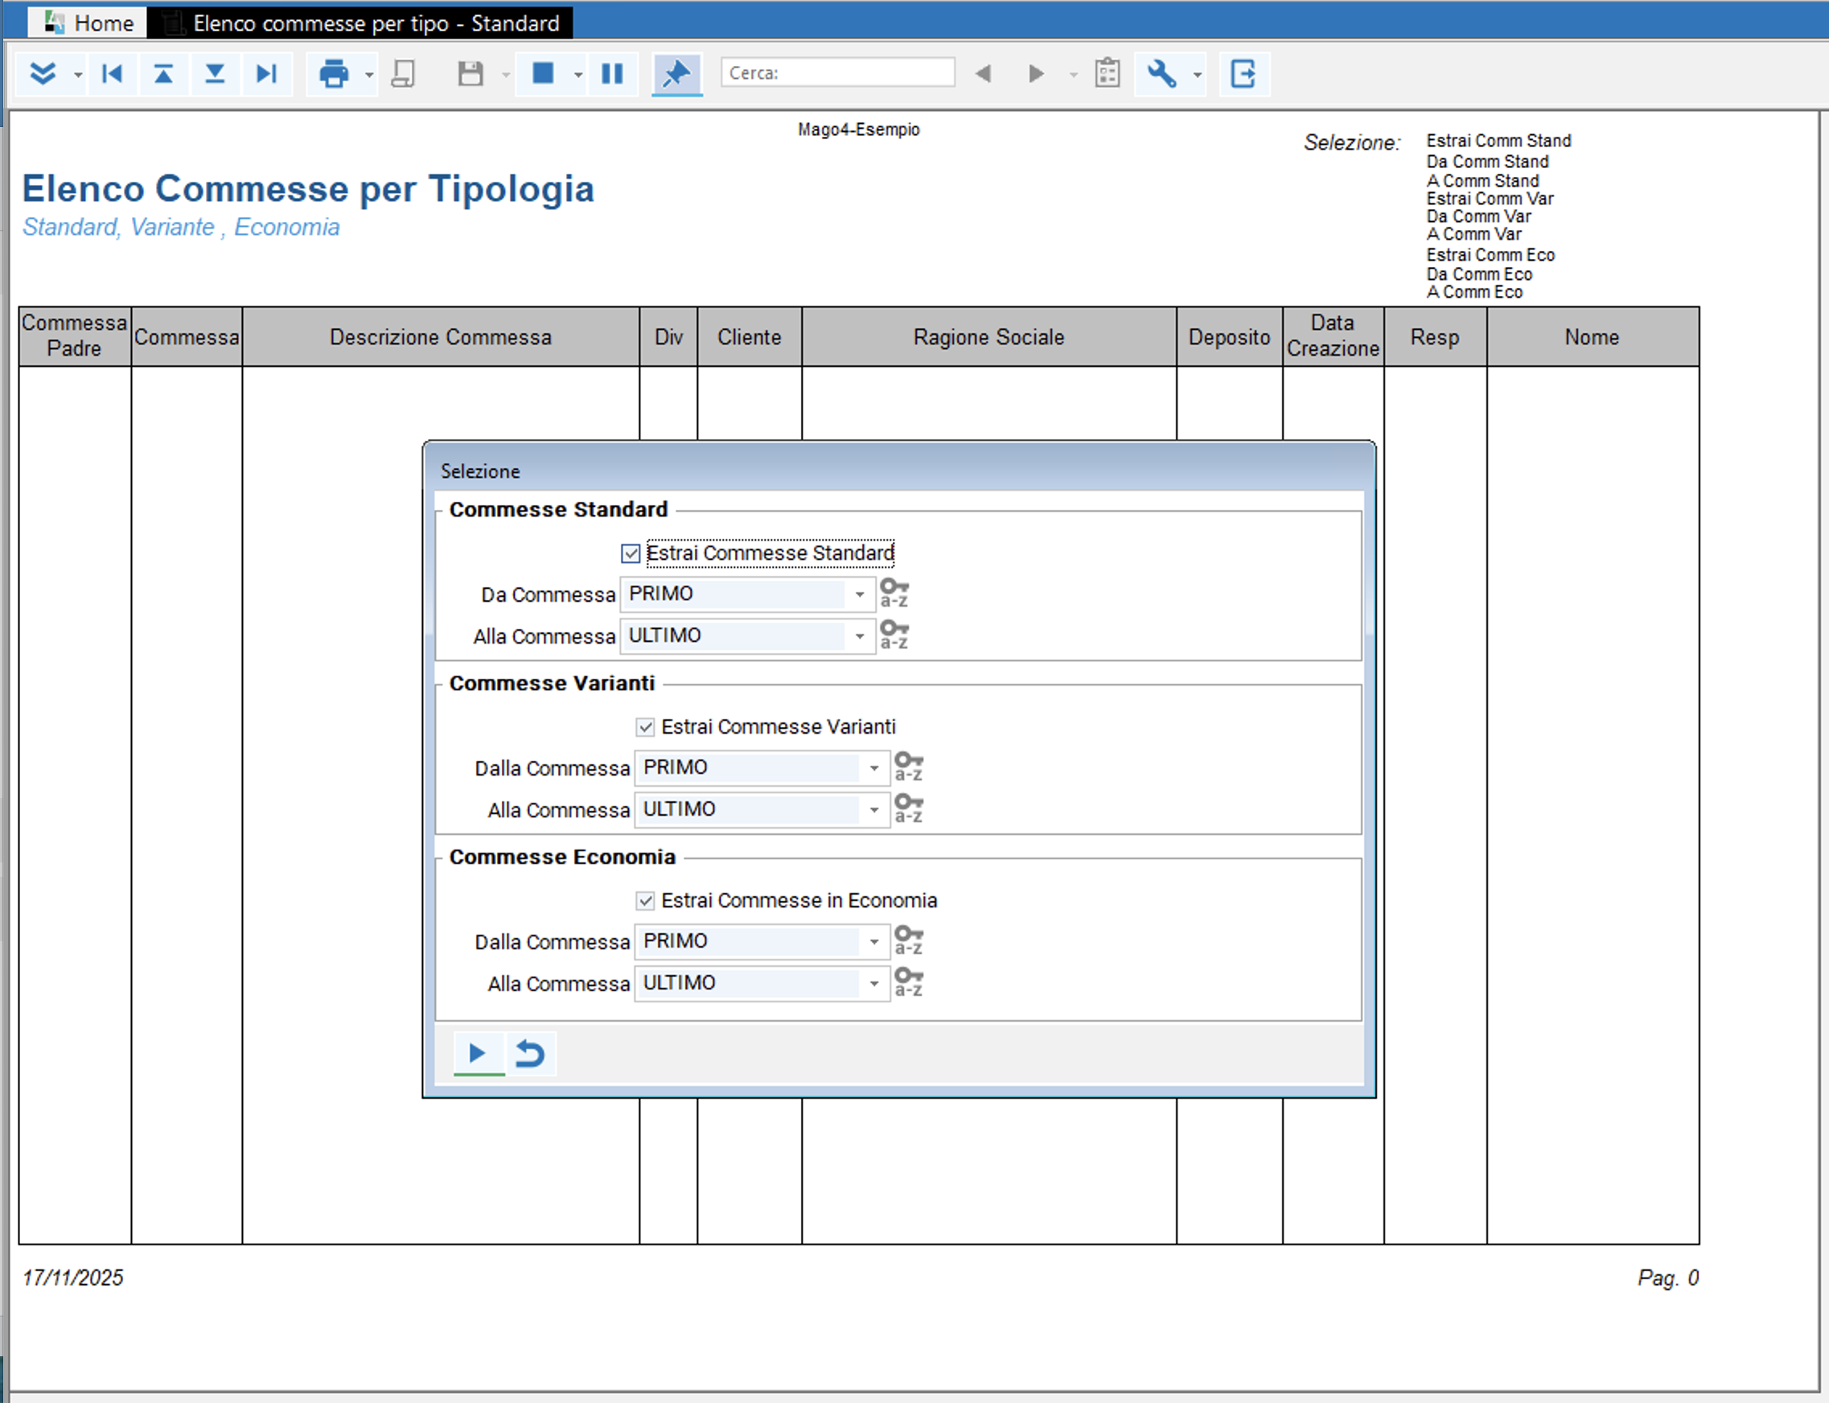Click the undo arrow in Selezione dialog
The height and width of the screenshot is (1403, 1829).
pos(530,1053)
